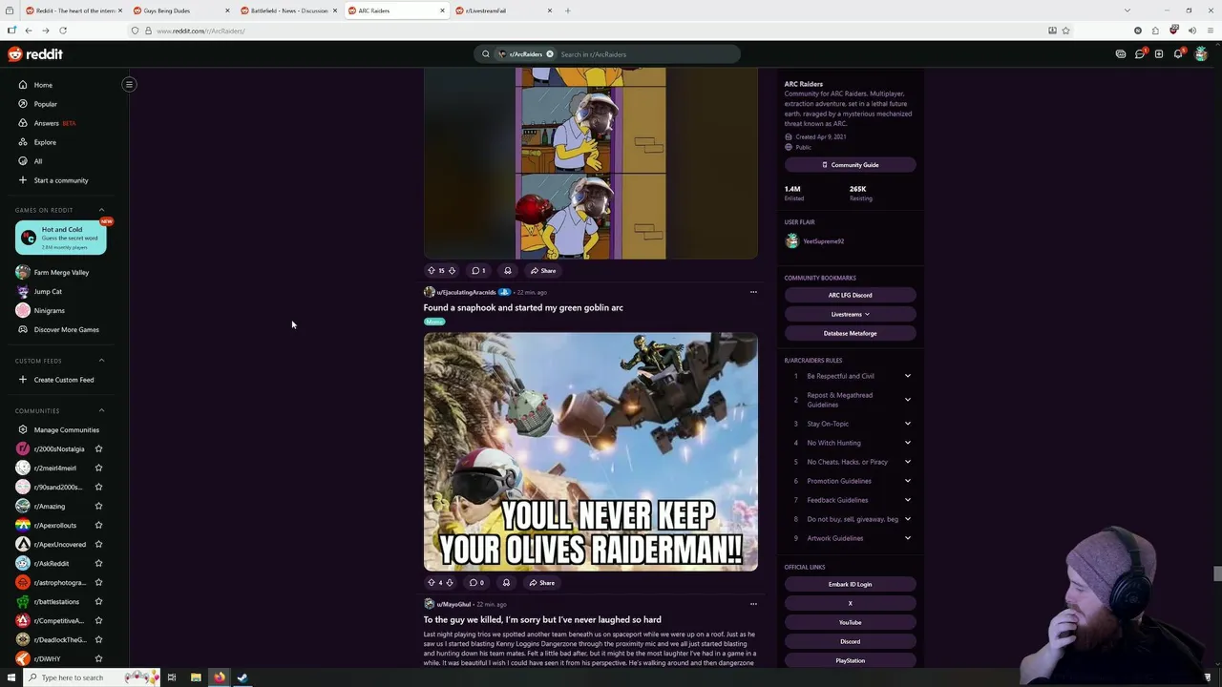Open post titled Found a snaphook
This screenshot has width=1222, height=687.
tap(523, 307)
